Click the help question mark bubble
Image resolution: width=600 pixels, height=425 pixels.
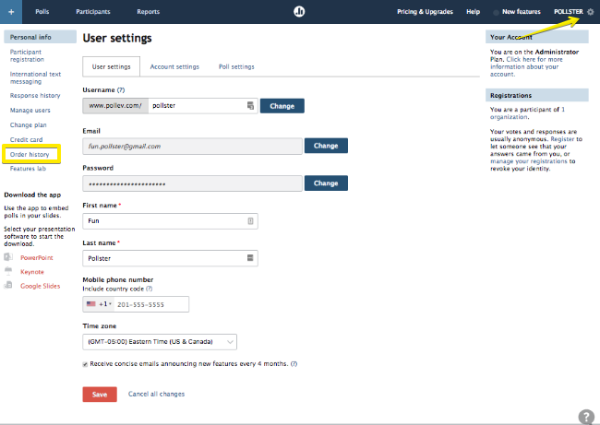pos(586,417)
